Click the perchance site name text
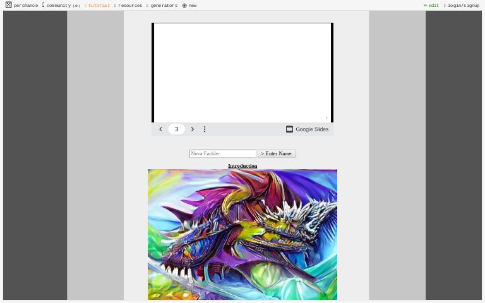 26,6
